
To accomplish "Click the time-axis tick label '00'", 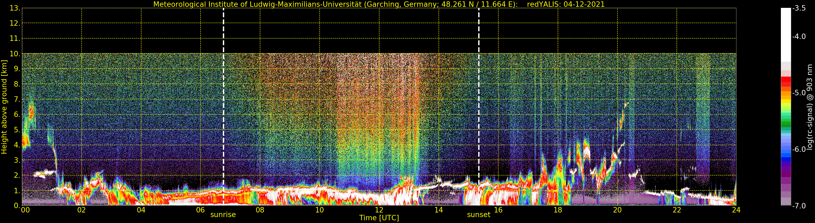I will click(x=25, y=210).
